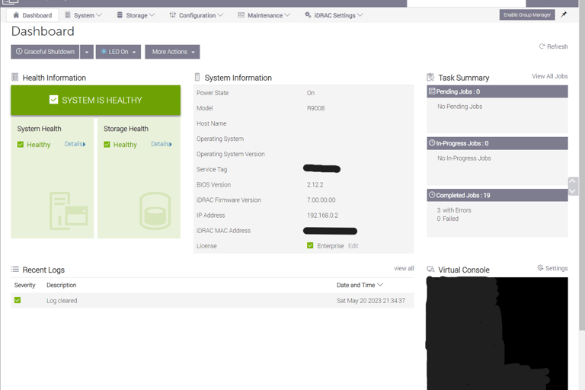This screenshot has height=390, width=585.
Task: Open the Virtual Console preview
Action: pos(497,334)
